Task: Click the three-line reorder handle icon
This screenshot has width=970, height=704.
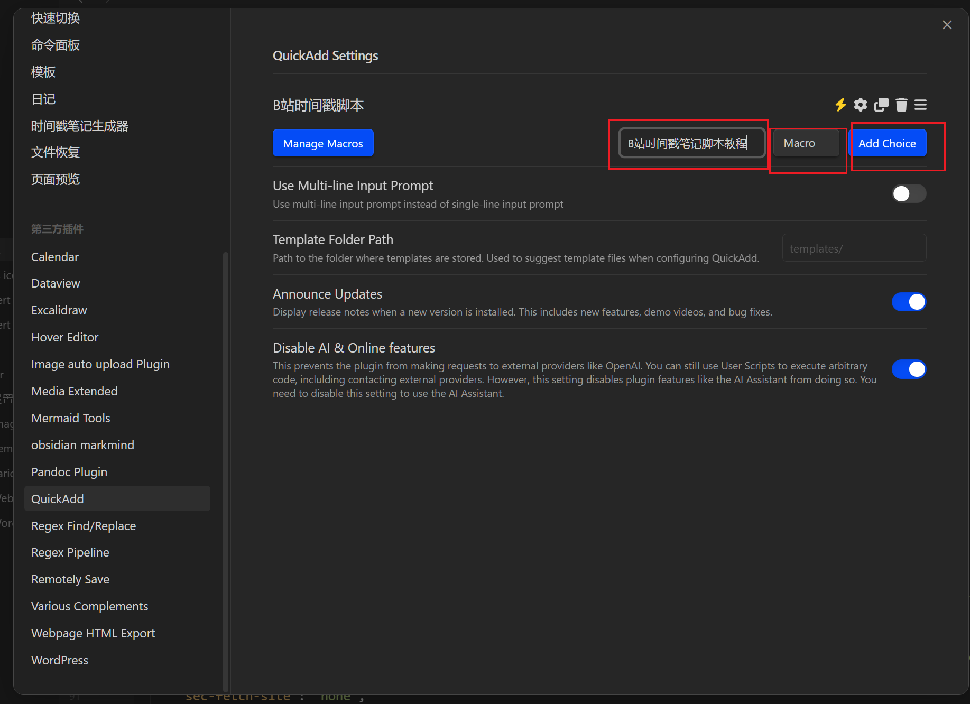Action: coord(920,105)
